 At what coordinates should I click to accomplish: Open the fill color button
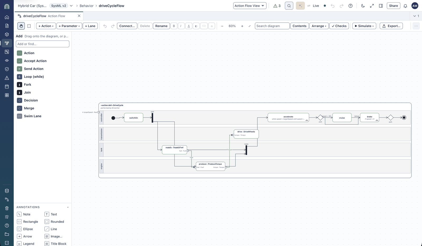[x=196, y=26]
